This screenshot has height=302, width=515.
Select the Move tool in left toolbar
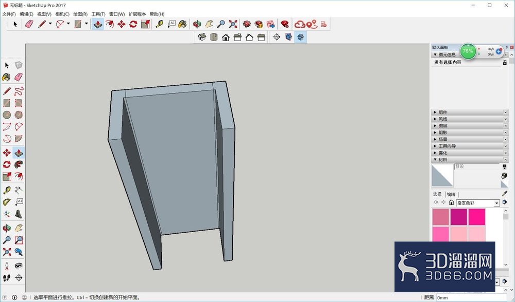(x=7, y=153)
